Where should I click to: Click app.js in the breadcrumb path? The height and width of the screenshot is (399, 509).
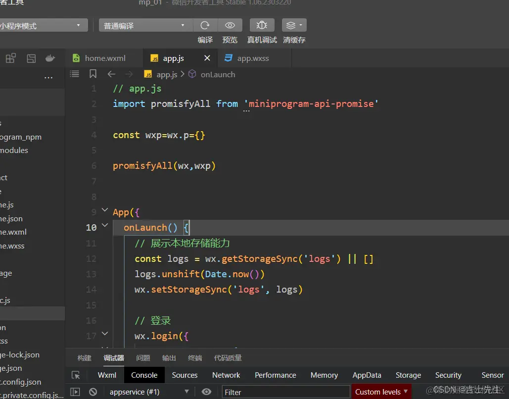(x=167, y=74)
